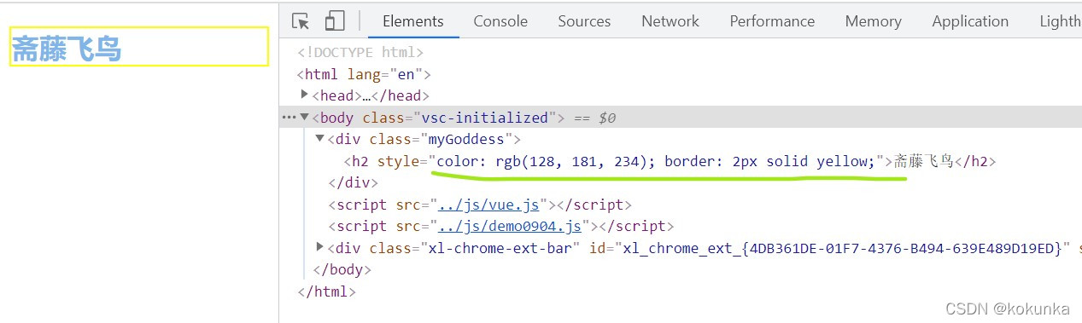Image resolution: width=1082 pixels, height=323 pixels.
Task: Open the Console tab
Action: (x=501, y=21)
